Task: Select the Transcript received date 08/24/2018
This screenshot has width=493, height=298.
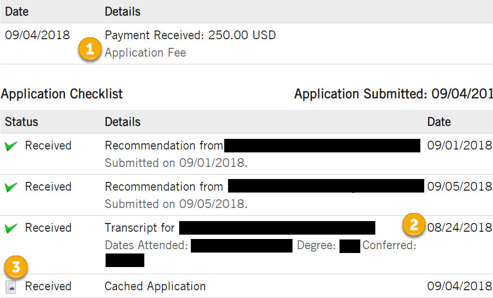Action: tap(459, 228)
